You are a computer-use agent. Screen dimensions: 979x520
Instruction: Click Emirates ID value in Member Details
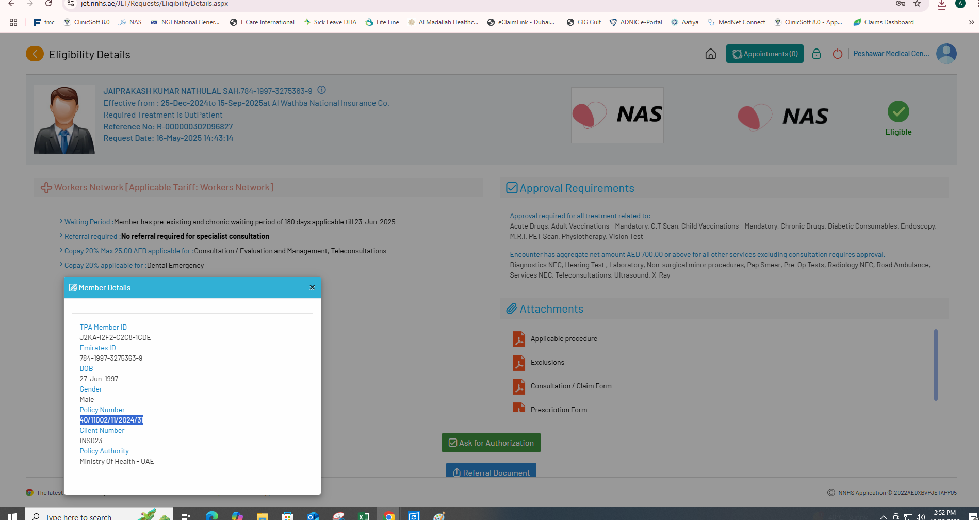point(111,358)
